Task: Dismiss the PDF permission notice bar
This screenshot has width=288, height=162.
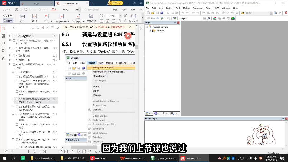Action: pos(130,27)
